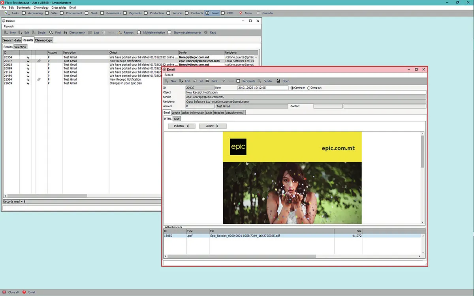
Task: Click the epic logo in email body
Action: [x=238, y=147]
